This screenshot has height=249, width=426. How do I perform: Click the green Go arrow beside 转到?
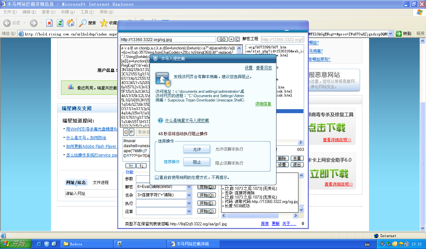click(x=399, y=34)
